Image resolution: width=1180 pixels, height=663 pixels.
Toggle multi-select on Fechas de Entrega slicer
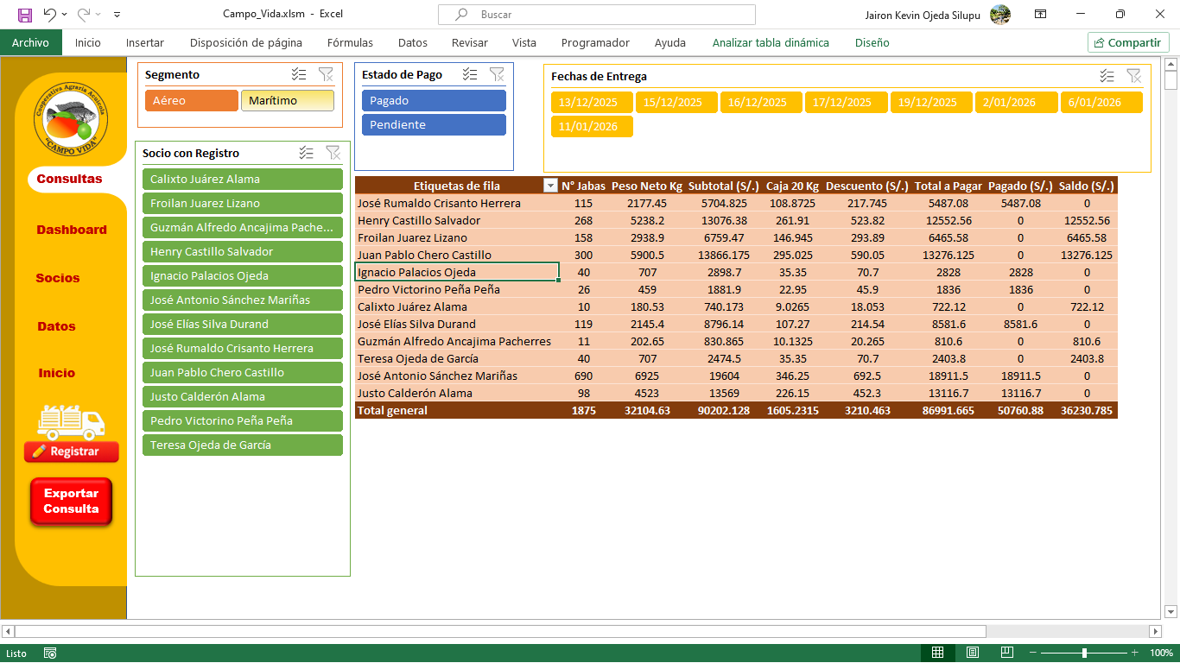[1107, 76]
